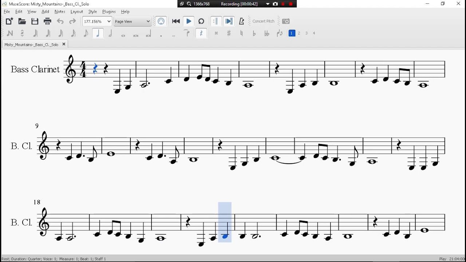This screenshot has width=466, height=262.
Task: Close the Misty_Mountains score tab
Action: [x=64, y=44]
